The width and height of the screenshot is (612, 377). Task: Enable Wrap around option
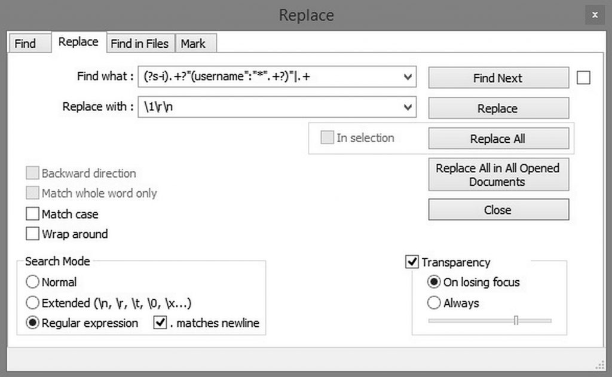32,234
